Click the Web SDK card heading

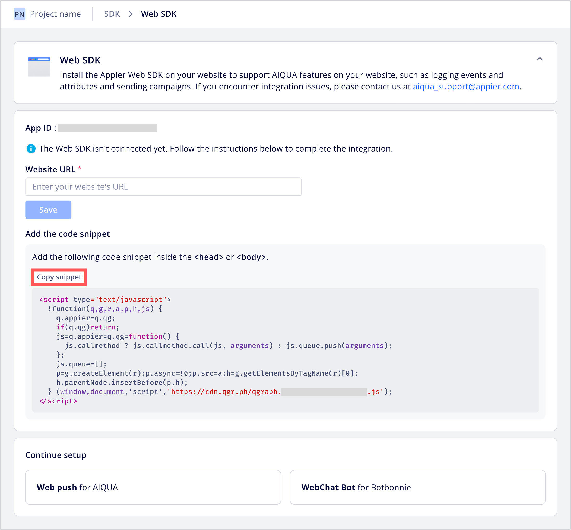[80, 60]
